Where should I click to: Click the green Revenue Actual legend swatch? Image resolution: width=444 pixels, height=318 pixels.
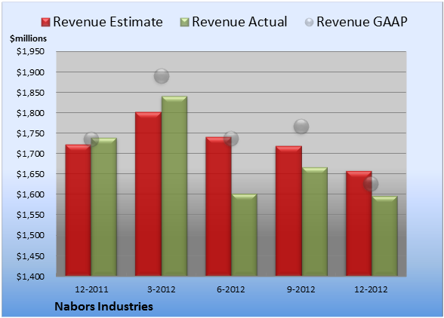tap(184, 23)
